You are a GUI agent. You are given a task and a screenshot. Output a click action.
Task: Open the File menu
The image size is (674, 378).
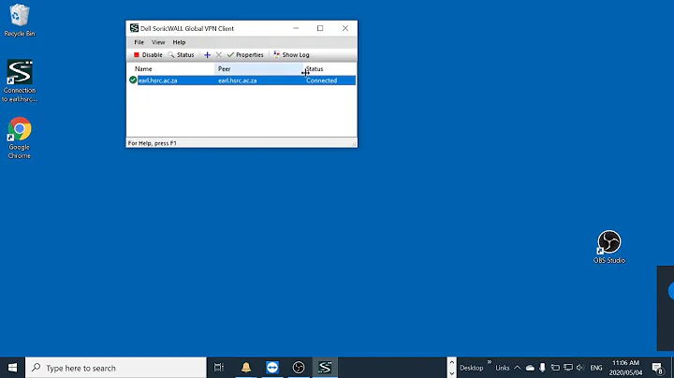pyautogui.click(x=139, y=42)
